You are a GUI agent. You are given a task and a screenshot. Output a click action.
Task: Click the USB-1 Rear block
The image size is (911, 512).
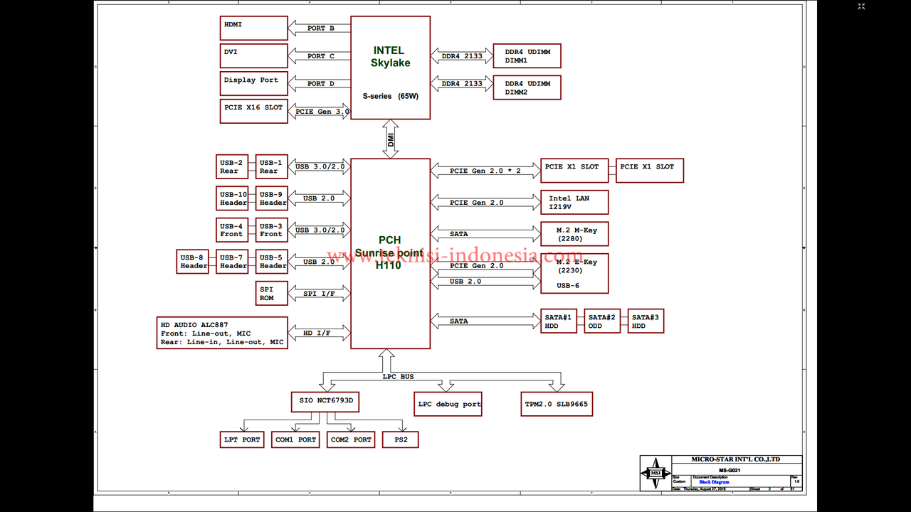point(272,166)
